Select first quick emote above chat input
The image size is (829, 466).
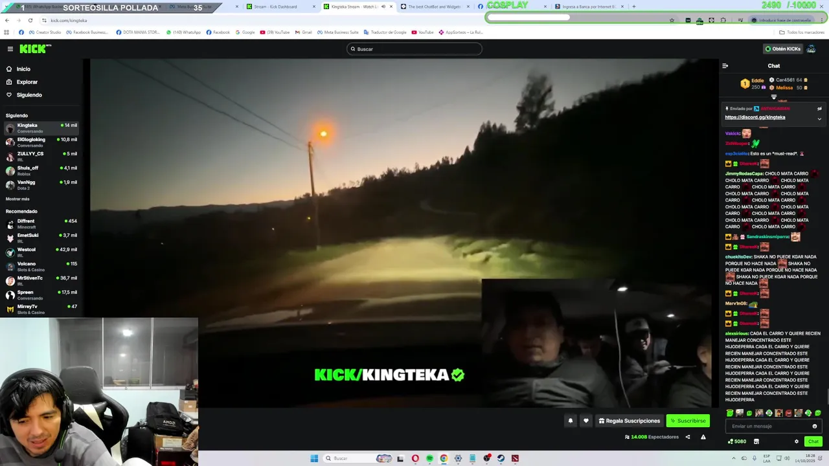(730, 413)
